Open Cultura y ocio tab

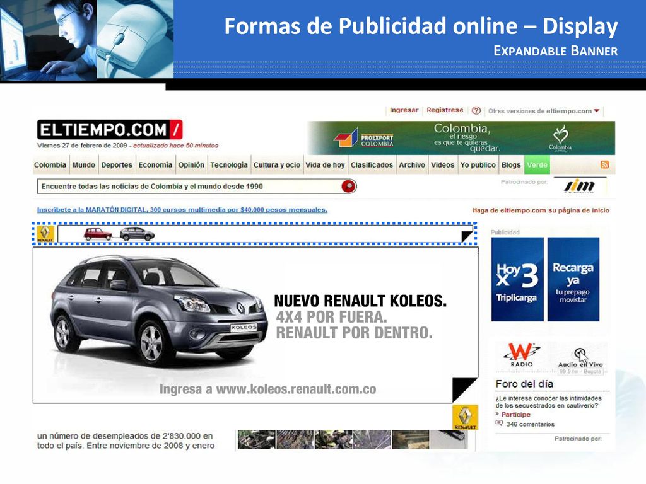tap(276, 165)
